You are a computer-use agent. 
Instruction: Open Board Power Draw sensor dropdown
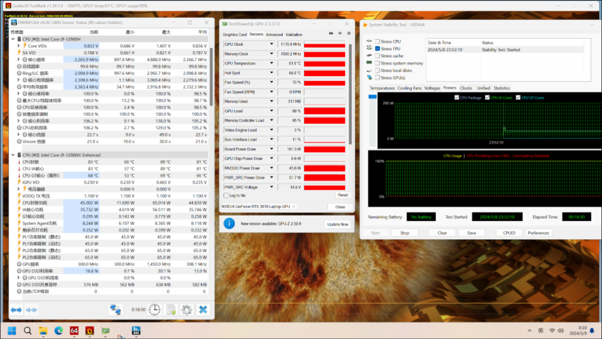[271, 149]
